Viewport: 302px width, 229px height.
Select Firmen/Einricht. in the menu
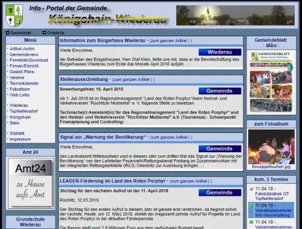(24, 66)
